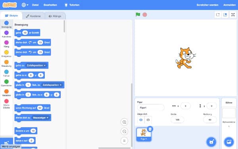Open Tutorien from the menu bar
Viewport: 238px width, 149px height.
pyautogui.click(x=72, y=5)
